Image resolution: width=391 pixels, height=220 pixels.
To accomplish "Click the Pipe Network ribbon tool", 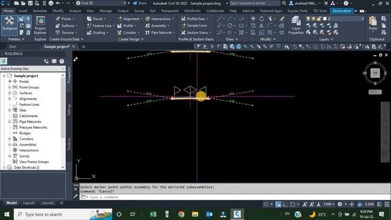I will (160, 32).
